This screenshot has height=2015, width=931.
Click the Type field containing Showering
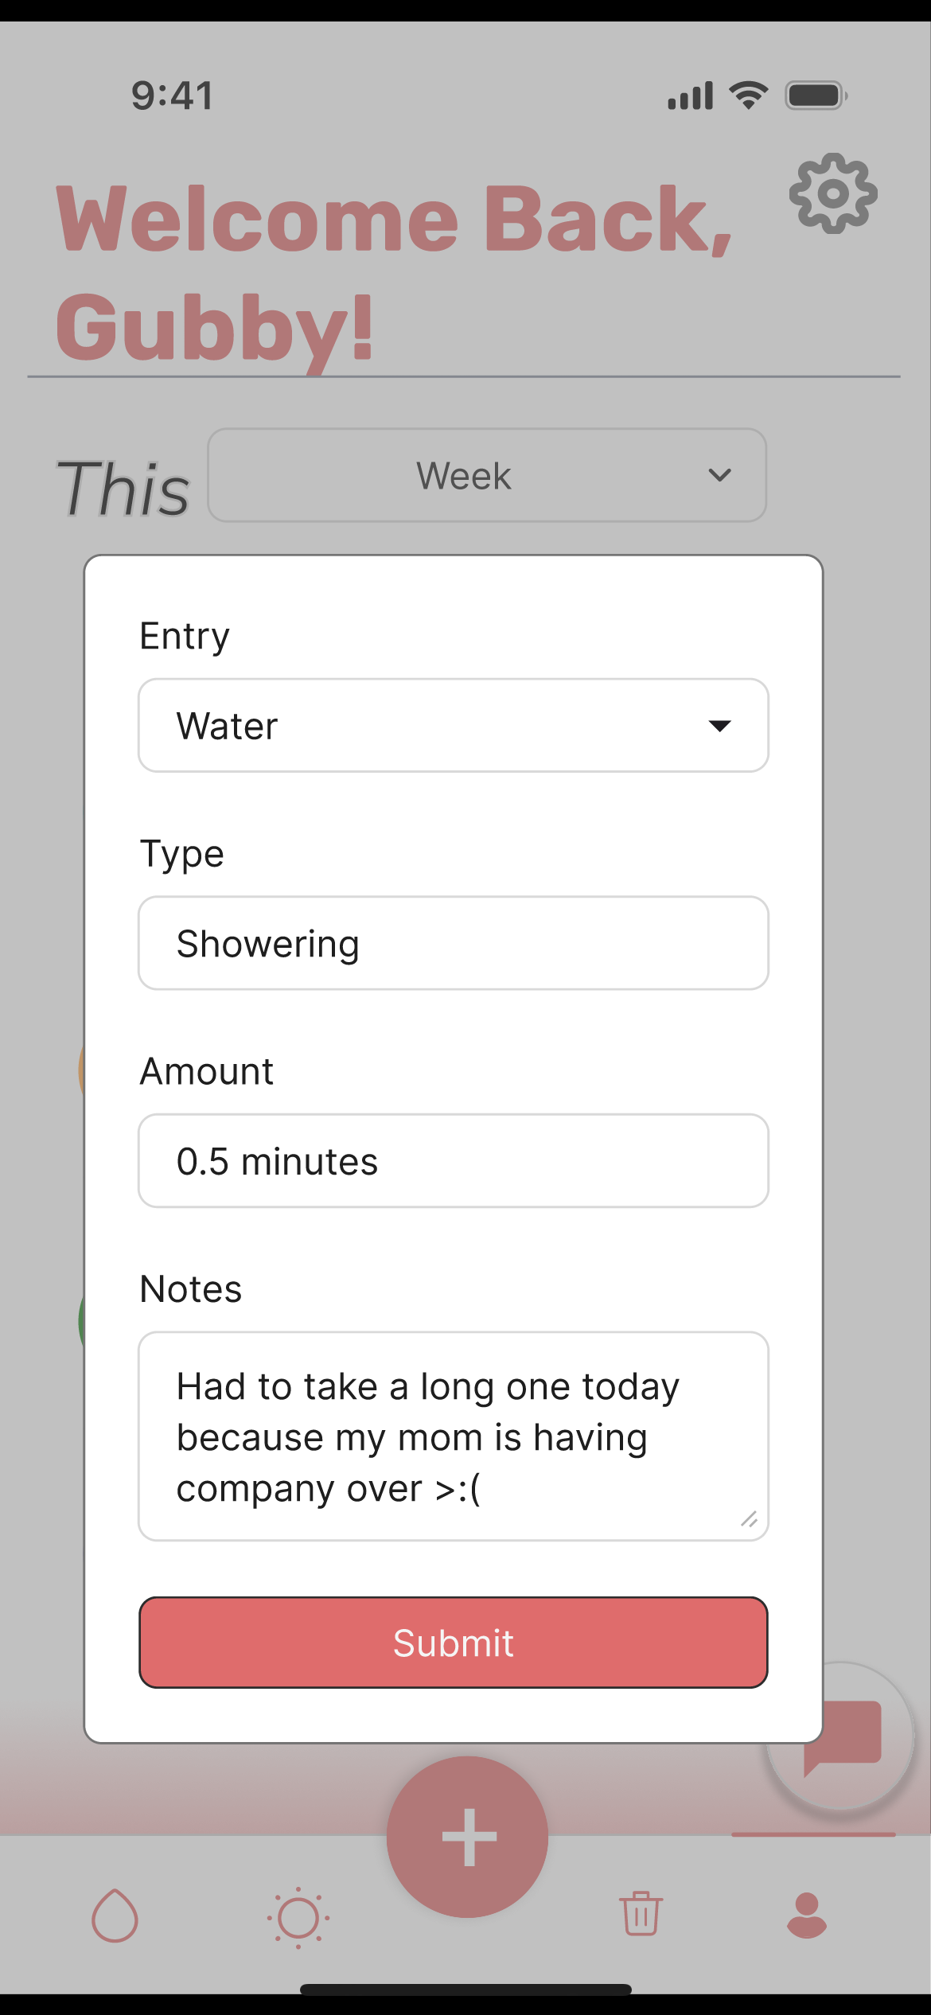(454, 943)
